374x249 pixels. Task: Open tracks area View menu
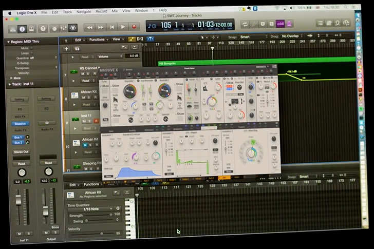(118, 40)
